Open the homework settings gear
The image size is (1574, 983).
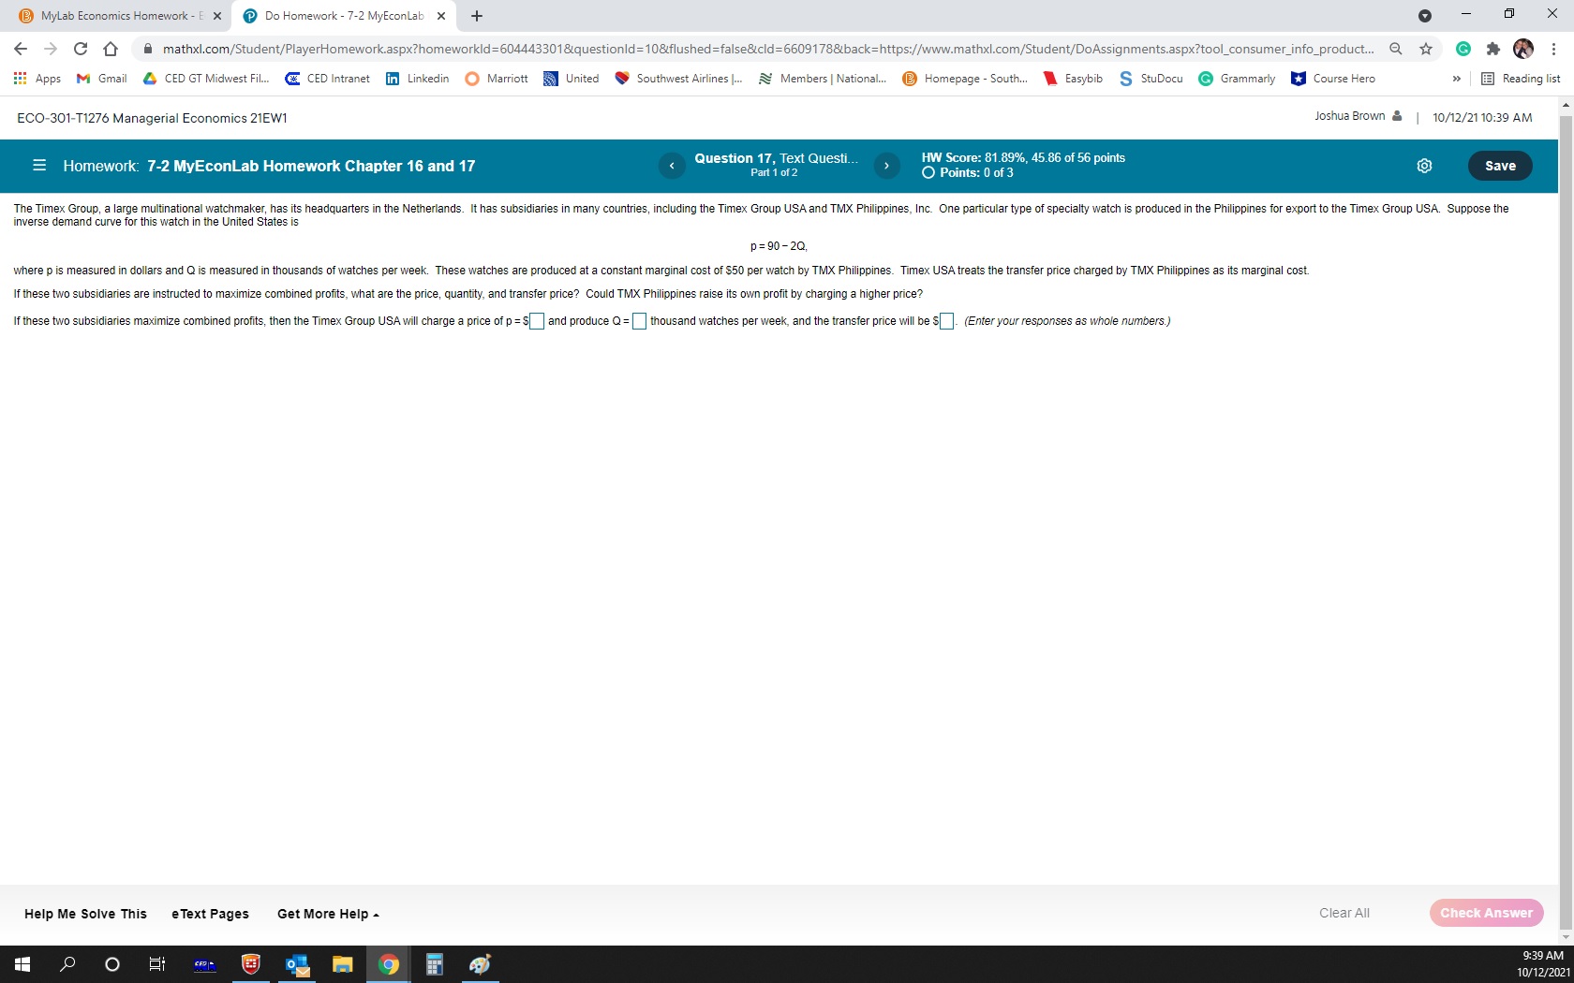(1424, 166)
